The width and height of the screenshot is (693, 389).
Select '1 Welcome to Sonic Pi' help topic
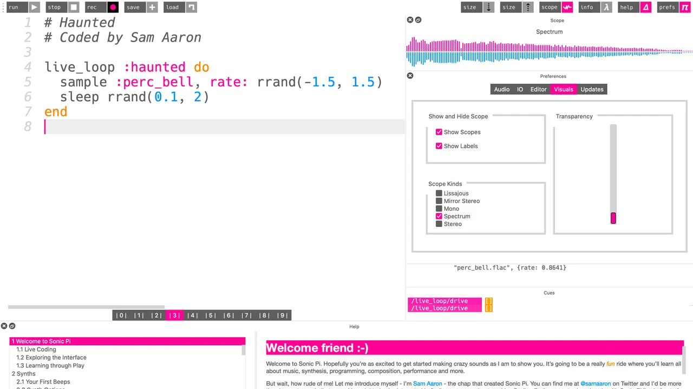(x=127, y=341)
